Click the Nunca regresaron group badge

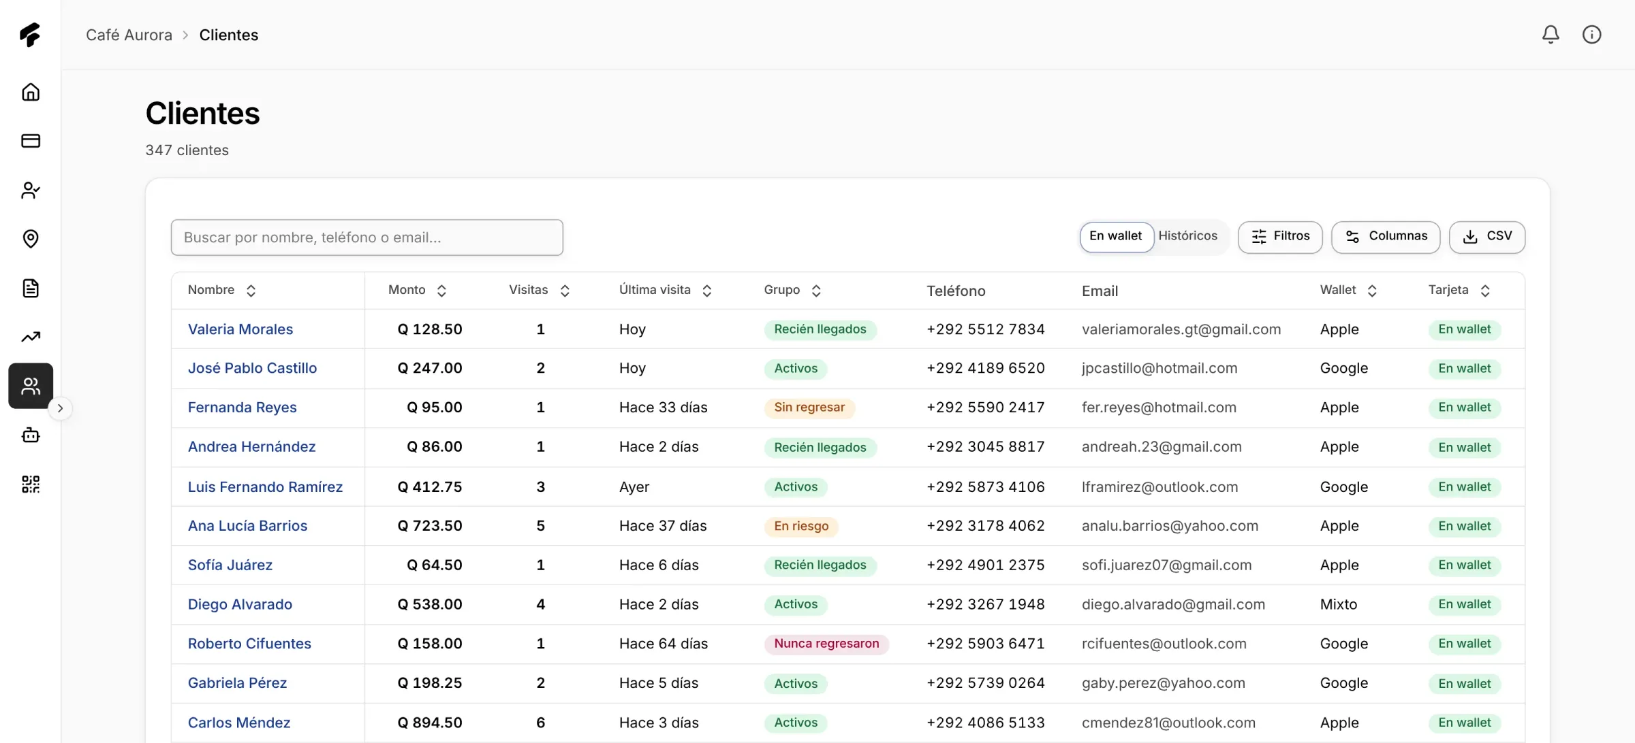[826, 644]
